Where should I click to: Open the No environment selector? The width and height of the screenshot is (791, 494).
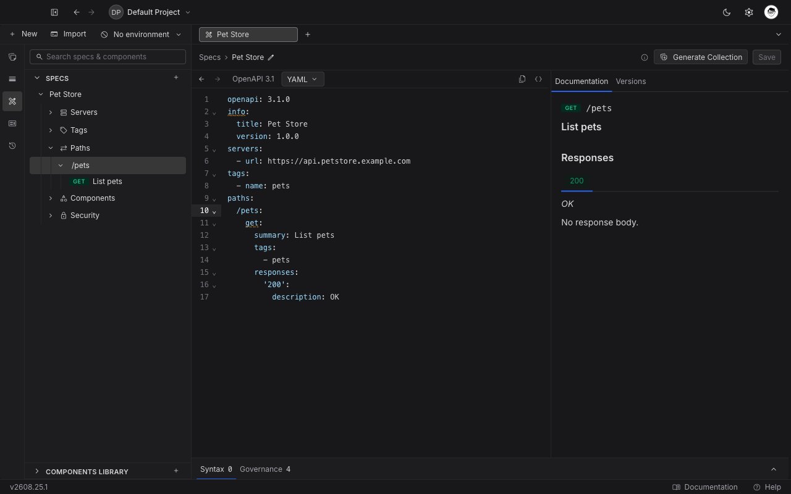(141, 35)
